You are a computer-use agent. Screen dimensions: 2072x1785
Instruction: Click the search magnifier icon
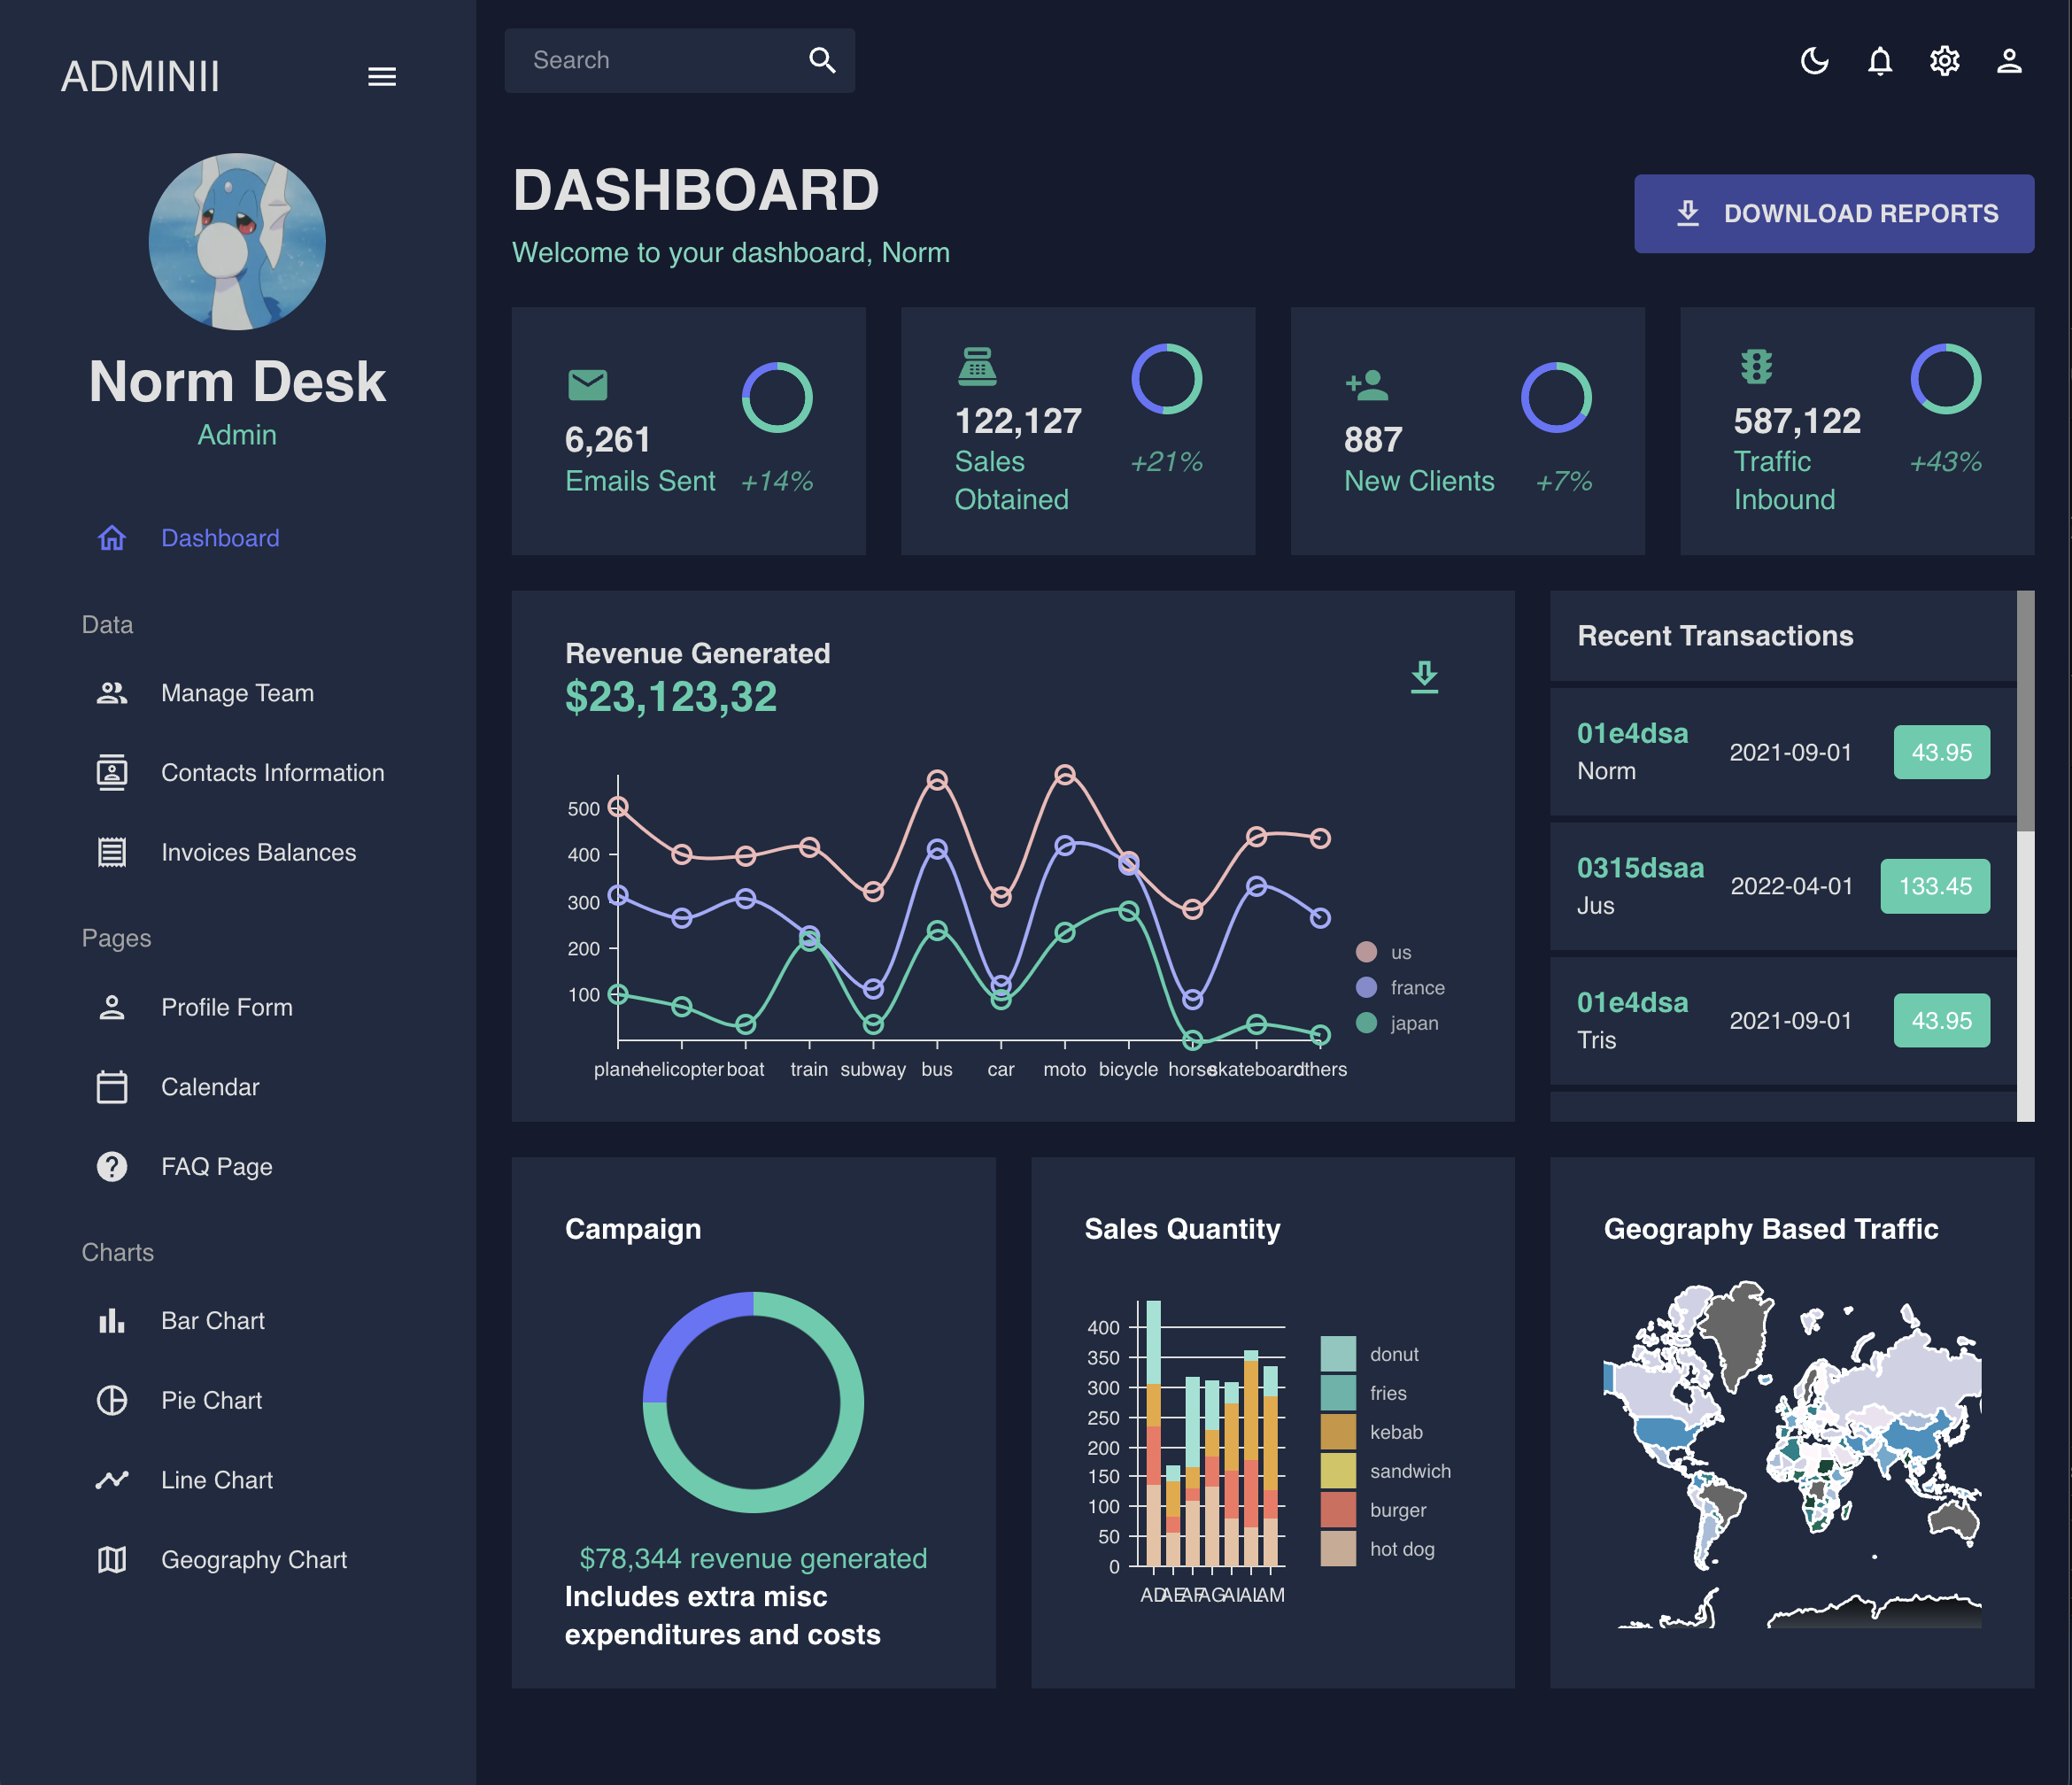click(822, 60)
